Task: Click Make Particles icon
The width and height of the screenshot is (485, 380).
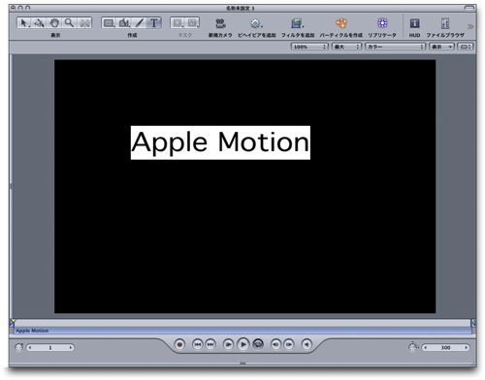Action: click(341, 23)
